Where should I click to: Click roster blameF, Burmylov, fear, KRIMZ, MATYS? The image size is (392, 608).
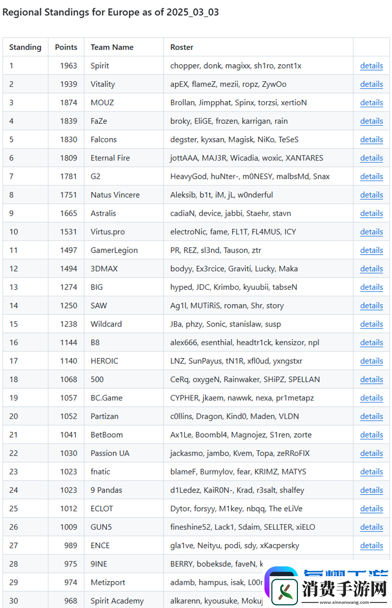point(238,472)
